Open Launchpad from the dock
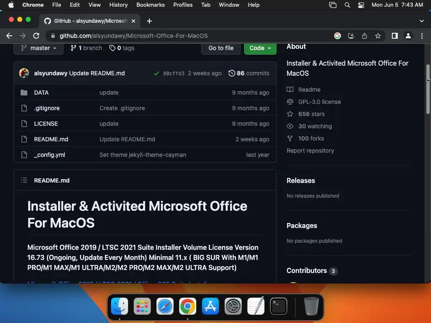The width and height of the screenshot is (431, 323). pyautogui.click(x=142, y=306)
